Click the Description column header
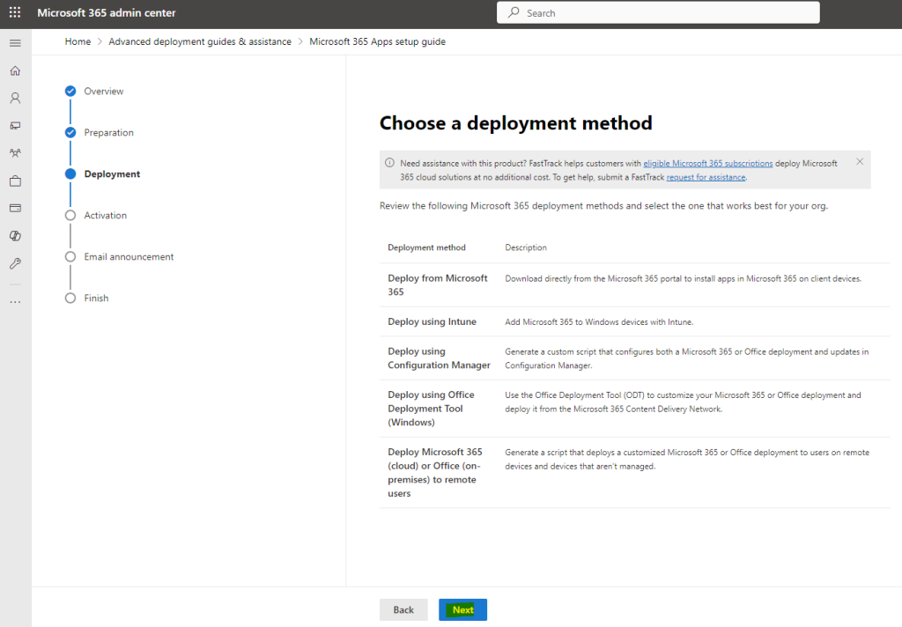 tap(526, 247)
